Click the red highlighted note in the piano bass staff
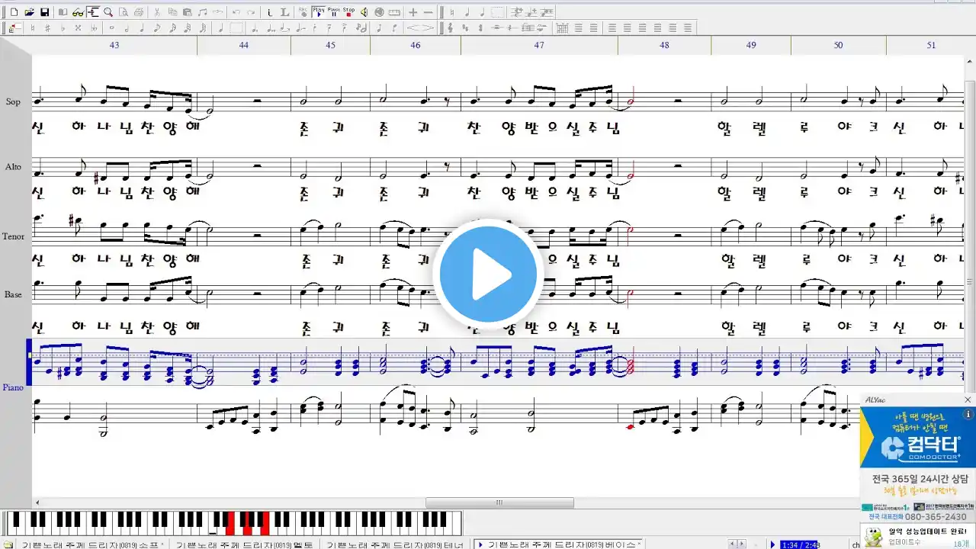The width and height of the screenshot is (976, 549). coord(631,427)
